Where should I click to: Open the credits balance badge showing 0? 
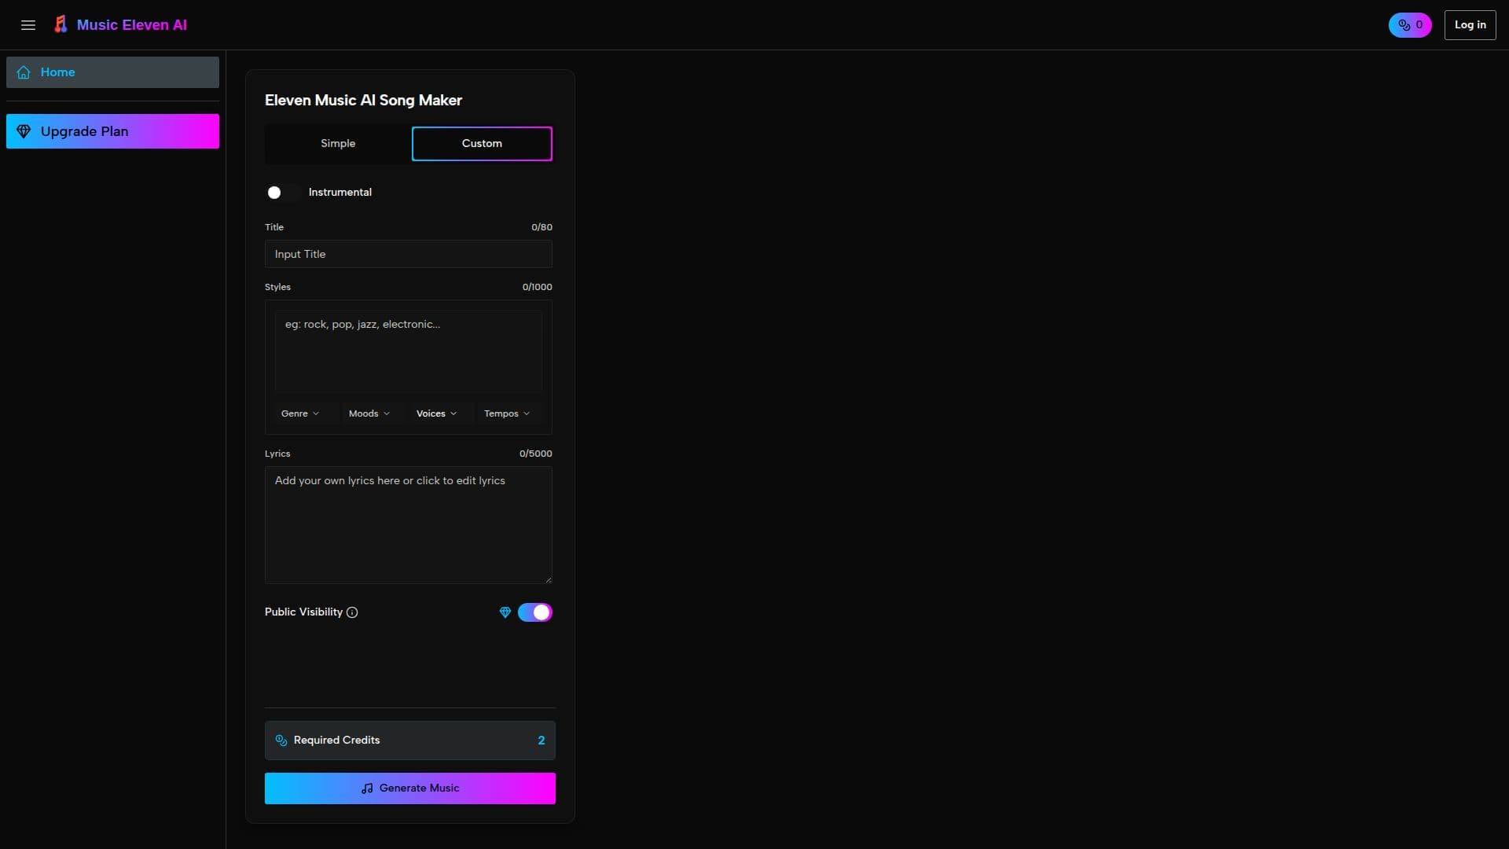click(x=1410, y=25)
